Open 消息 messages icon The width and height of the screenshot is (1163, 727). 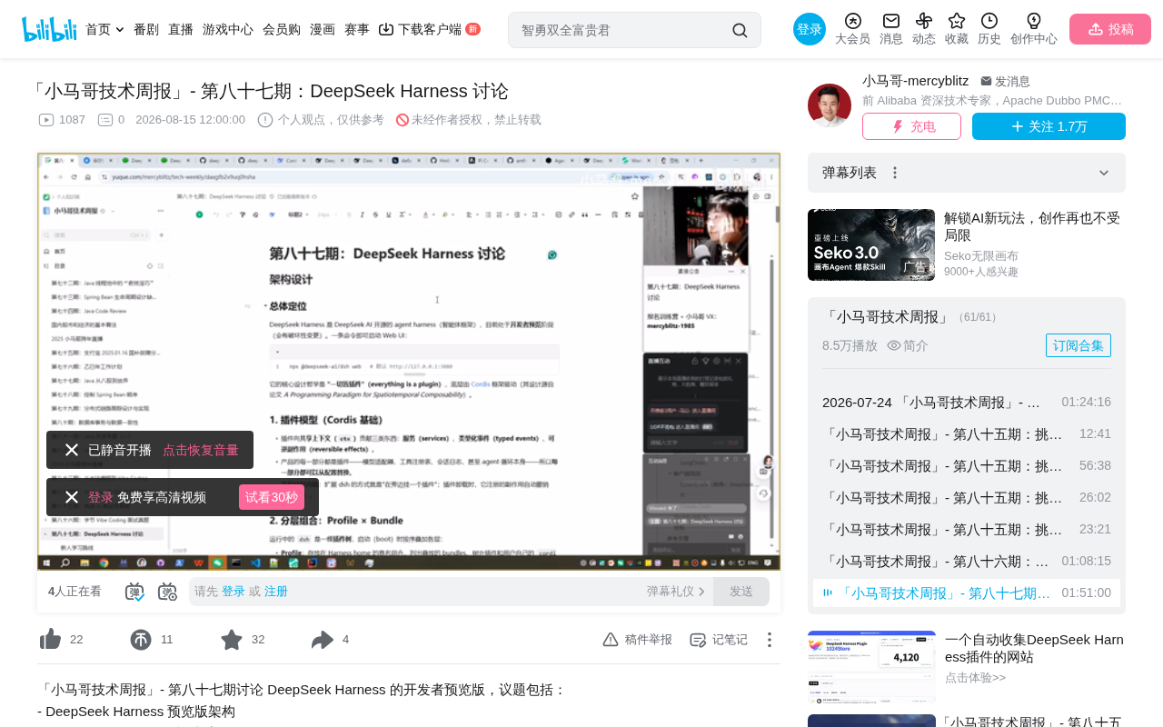[891, 21]
